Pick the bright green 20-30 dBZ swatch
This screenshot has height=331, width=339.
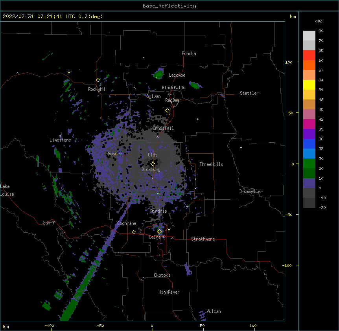tap(309, 164)
